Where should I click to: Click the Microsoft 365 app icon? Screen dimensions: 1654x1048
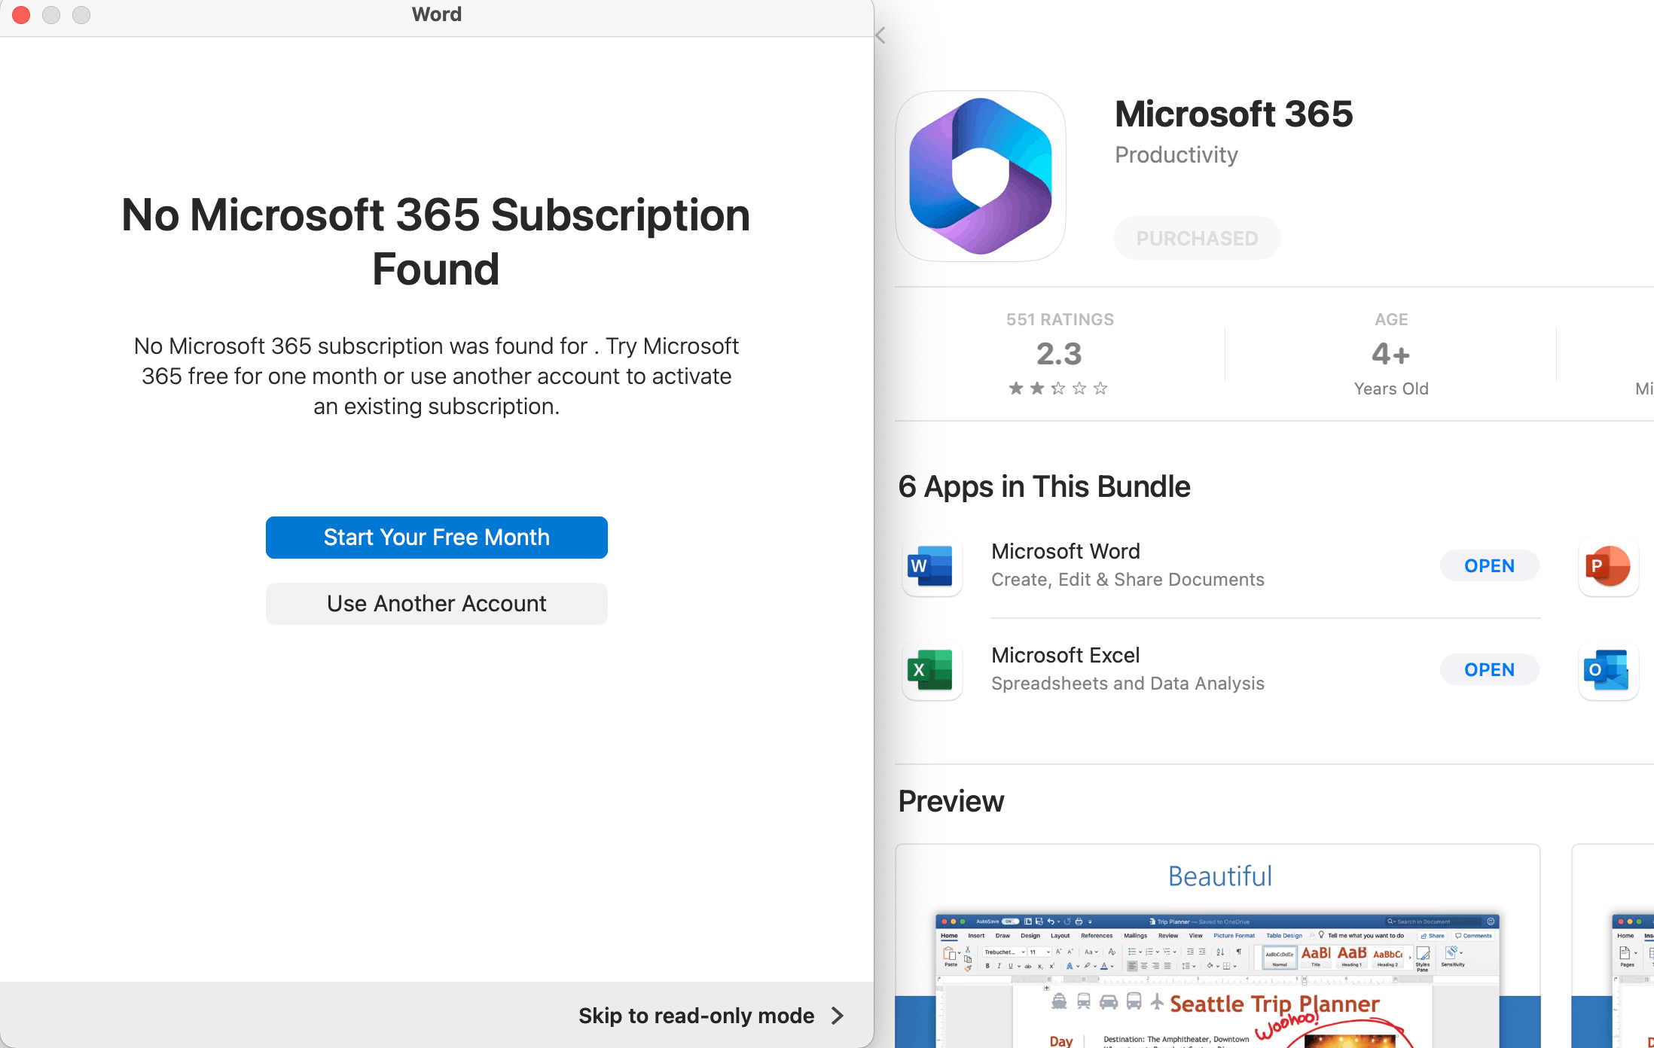[980, 177]
